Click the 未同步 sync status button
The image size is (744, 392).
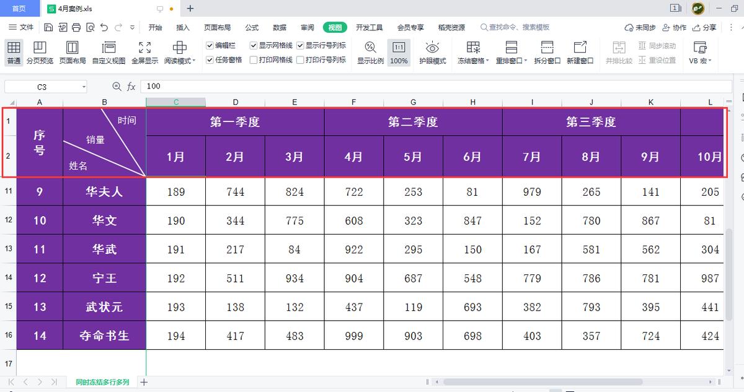[x=639, y=27]
